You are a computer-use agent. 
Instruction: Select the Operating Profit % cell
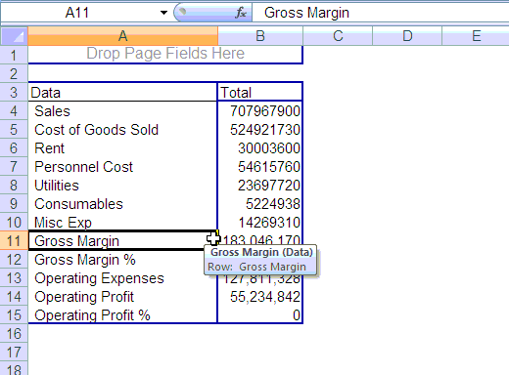(122, 314)
